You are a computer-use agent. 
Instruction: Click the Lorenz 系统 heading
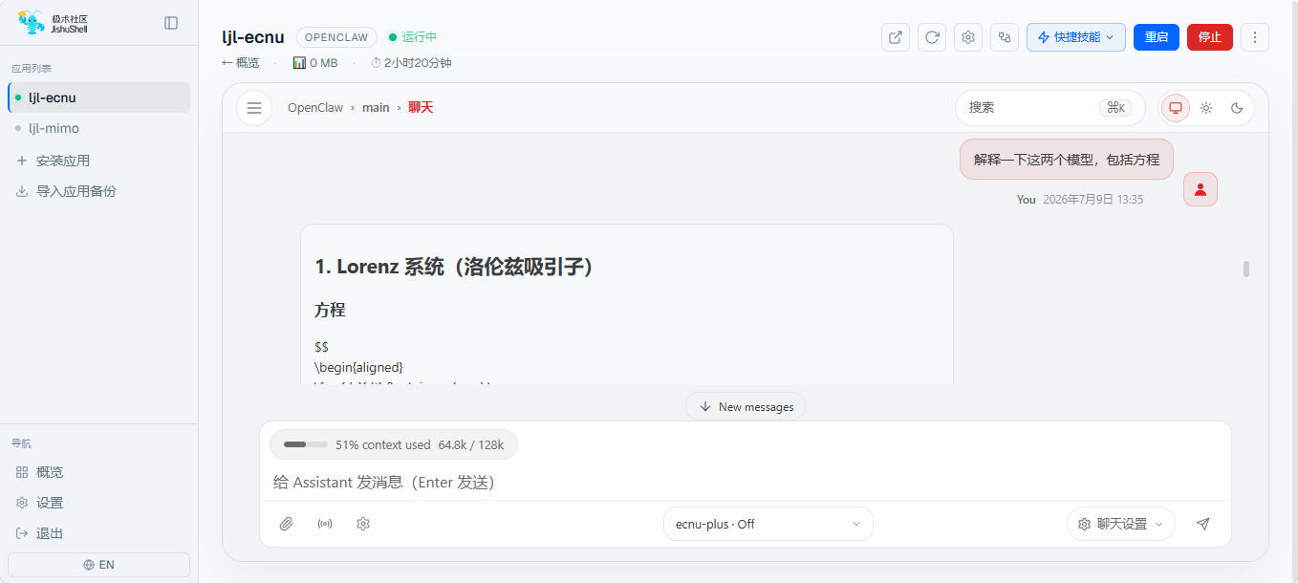click(x=455, y=268)
